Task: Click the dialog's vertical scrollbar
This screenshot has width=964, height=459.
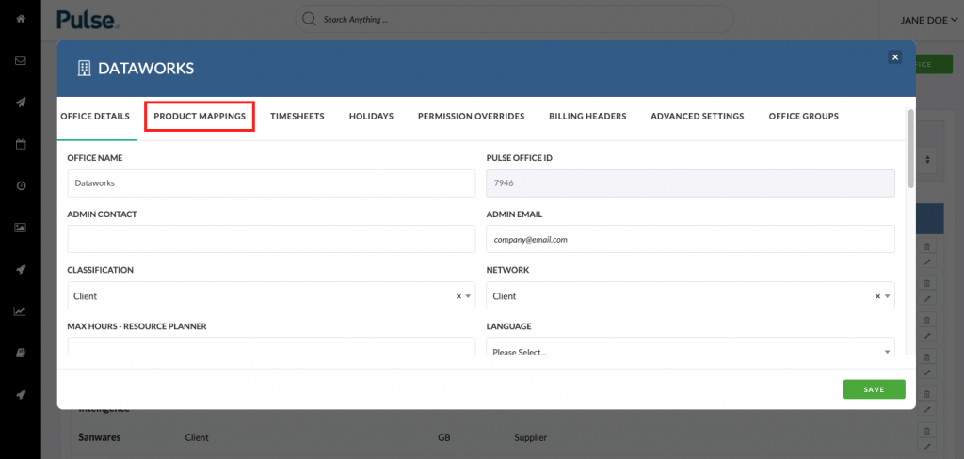Action: coord(911,148)
